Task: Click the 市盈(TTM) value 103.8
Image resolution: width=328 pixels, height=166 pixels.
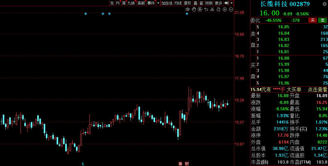Action: 322,162
